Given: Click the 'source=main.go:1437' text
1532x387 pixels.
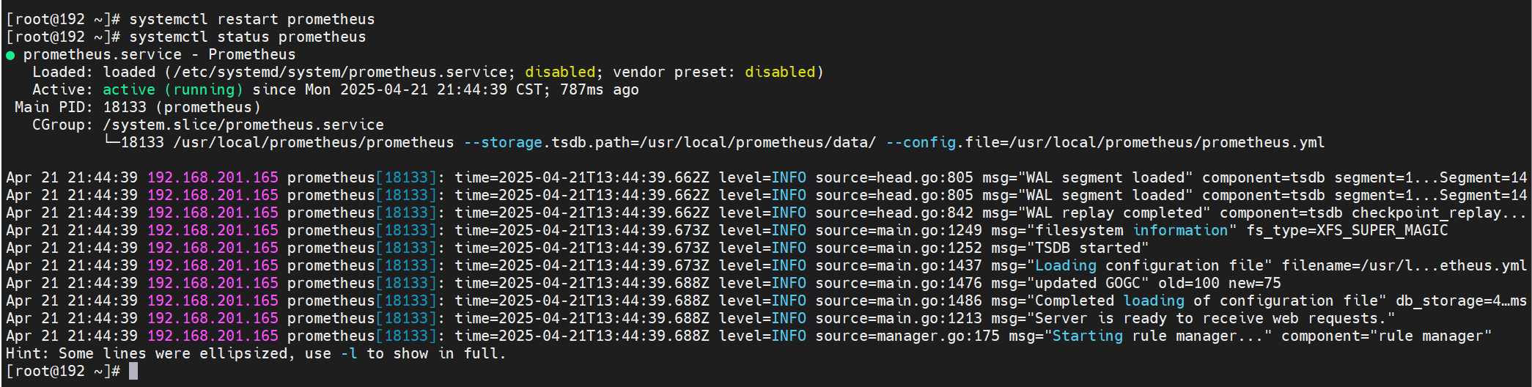Looking at the screenshot, I should tap(899, 265).
